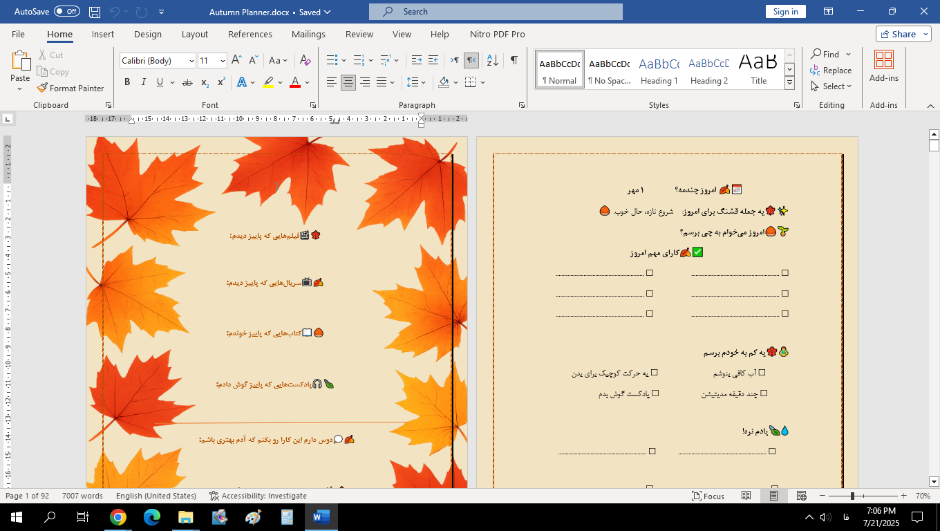Toggle the AutoSave switch

[66, 12]
